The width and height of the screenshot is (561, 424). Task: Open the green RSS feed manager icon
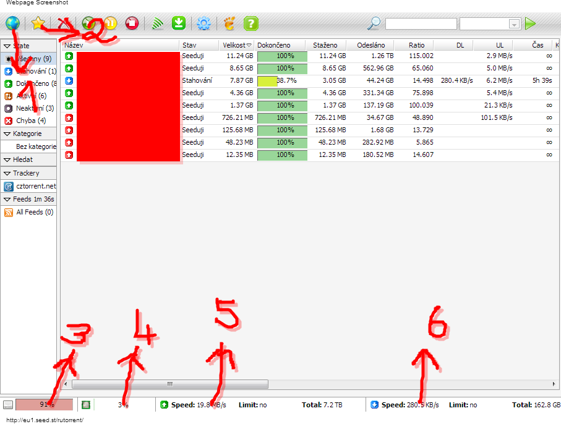pos(159,23)
